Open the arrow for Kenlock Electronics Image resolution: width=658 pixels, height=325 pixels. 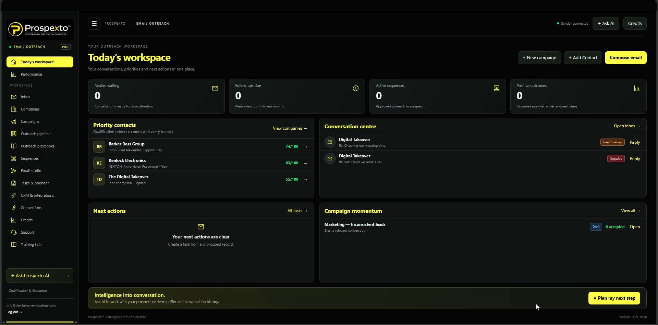305,163
